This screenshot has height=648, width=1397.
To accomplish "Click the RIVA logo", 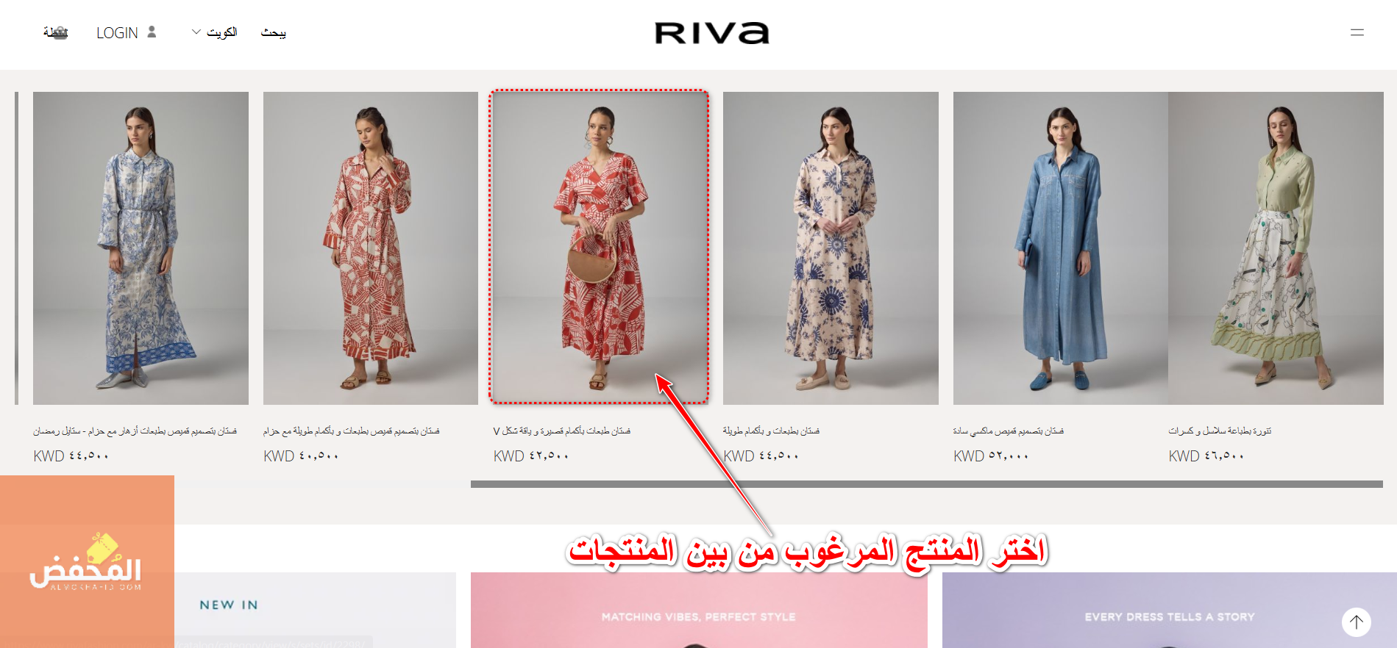I will (712, 33).
